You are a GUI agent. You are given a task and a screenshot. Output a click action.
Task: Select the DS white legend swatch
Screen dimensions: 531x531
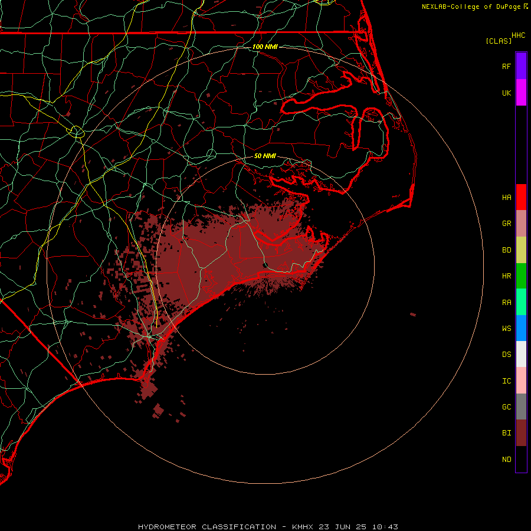pyautogui.click(x=521, y=354)
